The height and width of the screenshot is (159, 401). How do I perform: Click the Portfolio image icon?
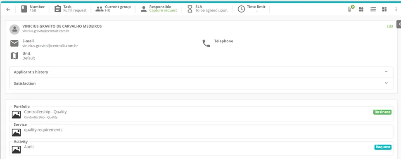(x=17, y=115)
